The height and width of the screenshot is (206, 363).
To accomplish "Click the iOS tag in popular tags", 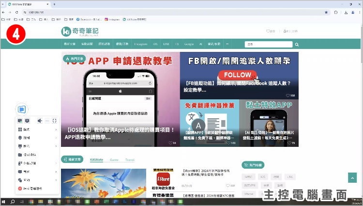I will pos(263,177).
